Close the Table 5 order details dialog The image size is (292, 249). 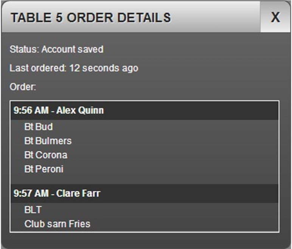275,17
